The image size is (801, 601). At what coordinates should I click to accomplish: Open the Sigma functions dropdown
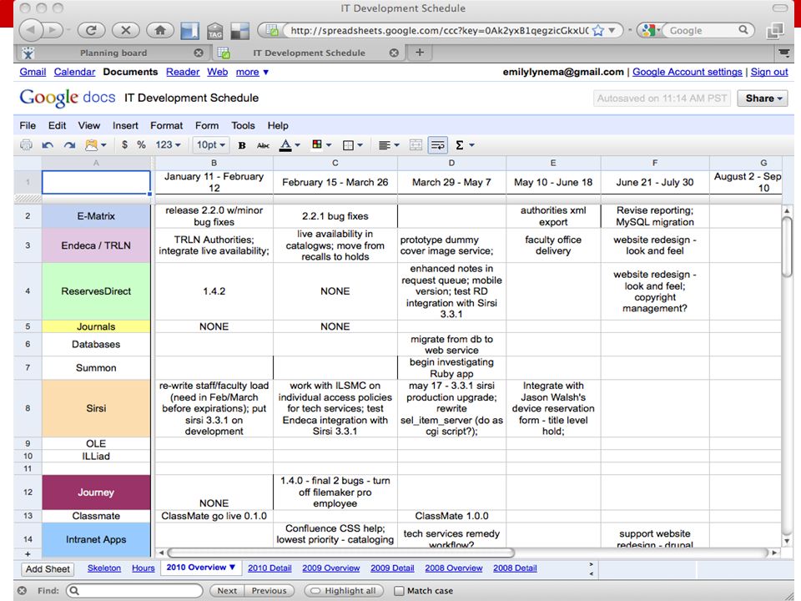tap(465, 145)
